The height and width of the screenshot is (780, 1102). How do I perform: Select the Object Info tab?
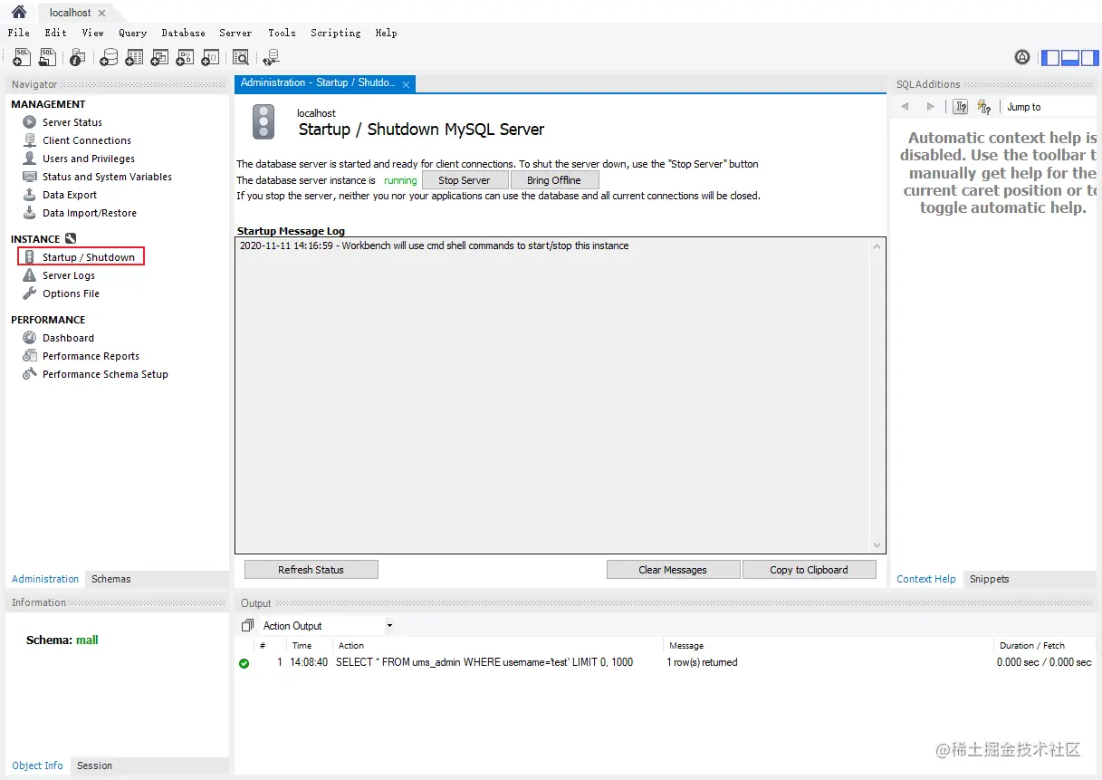(x=37, y=766)
